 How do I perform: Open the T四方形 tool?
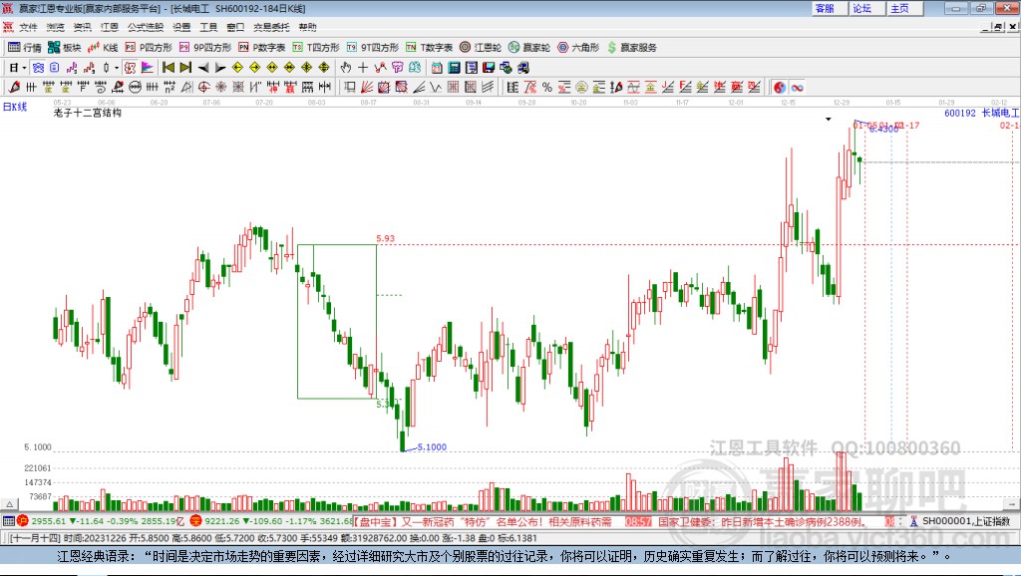click(316, 48)
